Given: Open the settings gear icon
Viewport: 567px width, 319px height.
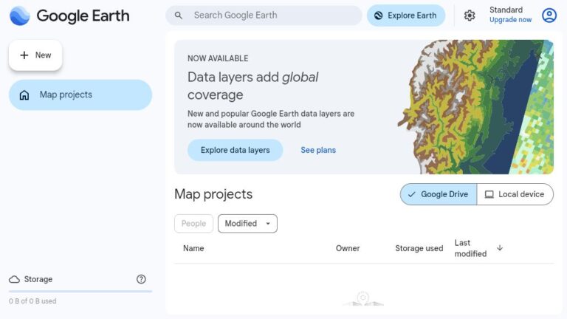Looking at the screenshot, I should (470, 16).
